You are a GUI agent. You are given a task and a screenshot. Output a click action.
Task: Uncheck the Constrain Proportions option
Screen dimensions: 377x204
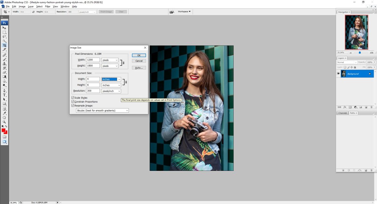72,101
